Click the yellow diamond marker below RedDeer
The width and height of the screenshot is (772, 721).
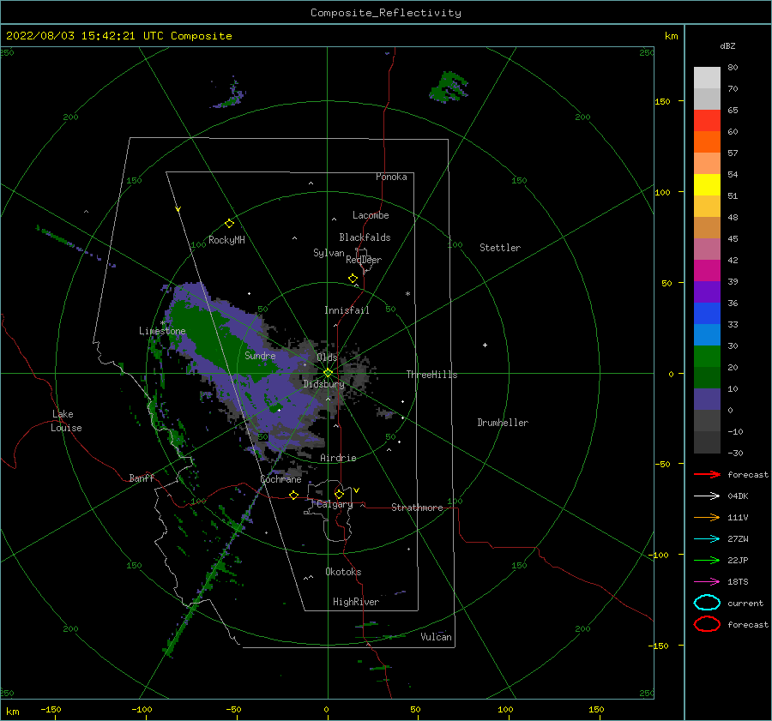coord(353,279)
